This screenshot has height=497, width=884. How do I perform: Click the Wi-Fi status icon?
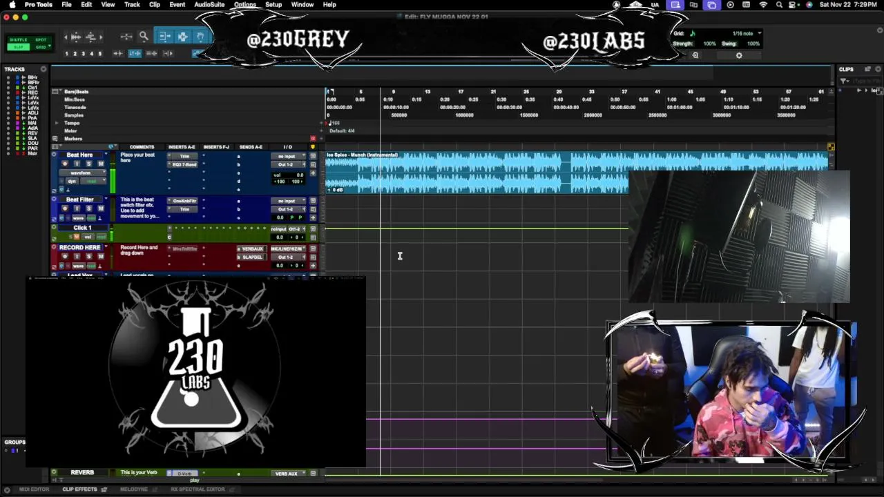point(763,5)
